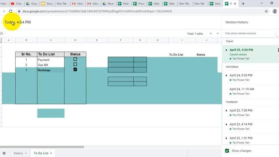This screenshot has height=157, width=279.
Task: Click the To Do List header in column I
Action: click(x=176, y=55)
